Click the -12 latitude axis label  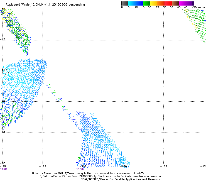pos(3,40)
